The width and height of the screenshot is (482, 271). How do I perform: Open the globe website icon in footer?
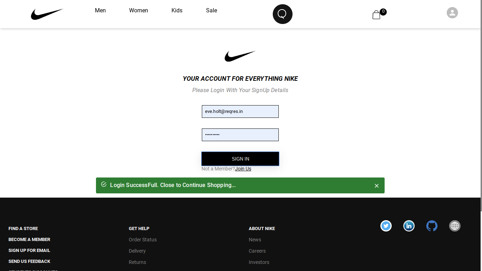[x=455, y=226]
